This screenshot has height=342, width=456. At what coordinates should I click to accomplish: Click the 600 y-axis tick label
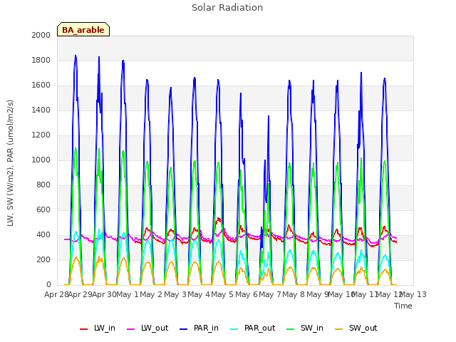coord(43,209)
